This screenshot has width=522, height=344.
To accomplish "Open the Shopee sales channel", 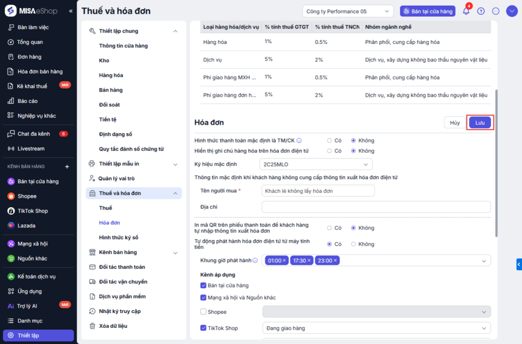I will (x=27, y=196).
